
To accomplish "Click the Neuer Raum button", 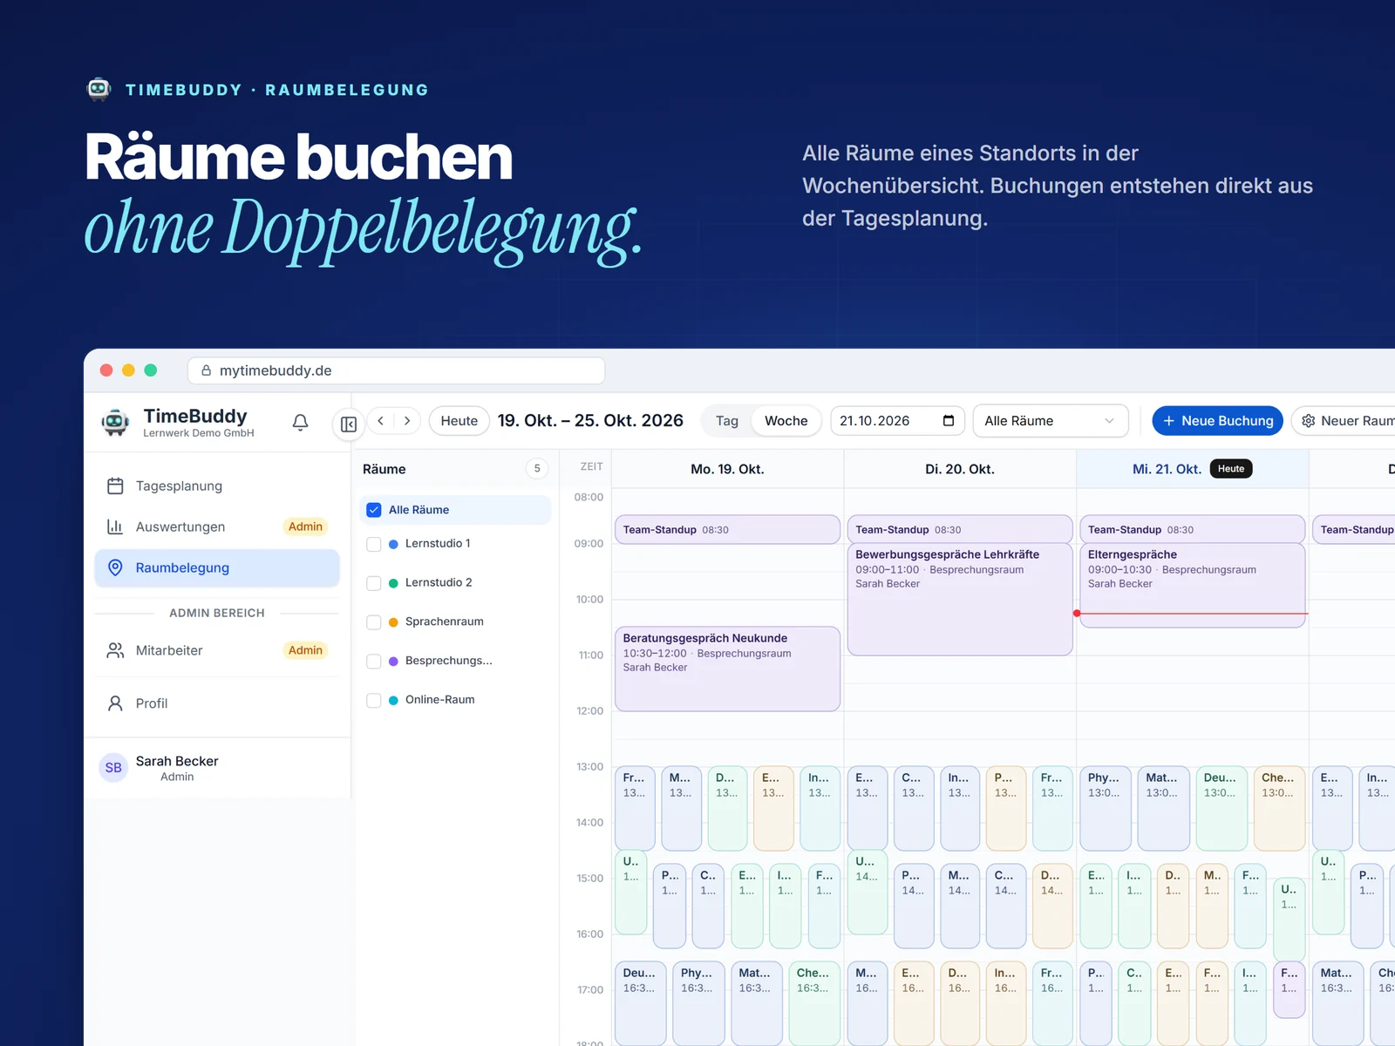I will tap(1344, 421).
